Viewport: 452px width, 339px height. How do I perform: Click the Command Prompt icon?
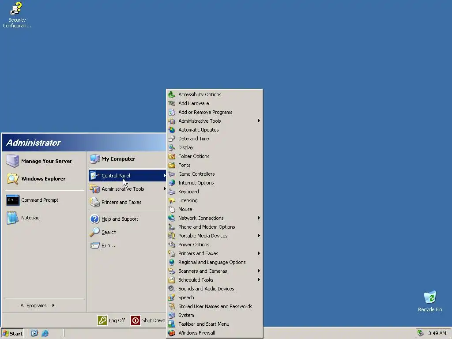13,200
